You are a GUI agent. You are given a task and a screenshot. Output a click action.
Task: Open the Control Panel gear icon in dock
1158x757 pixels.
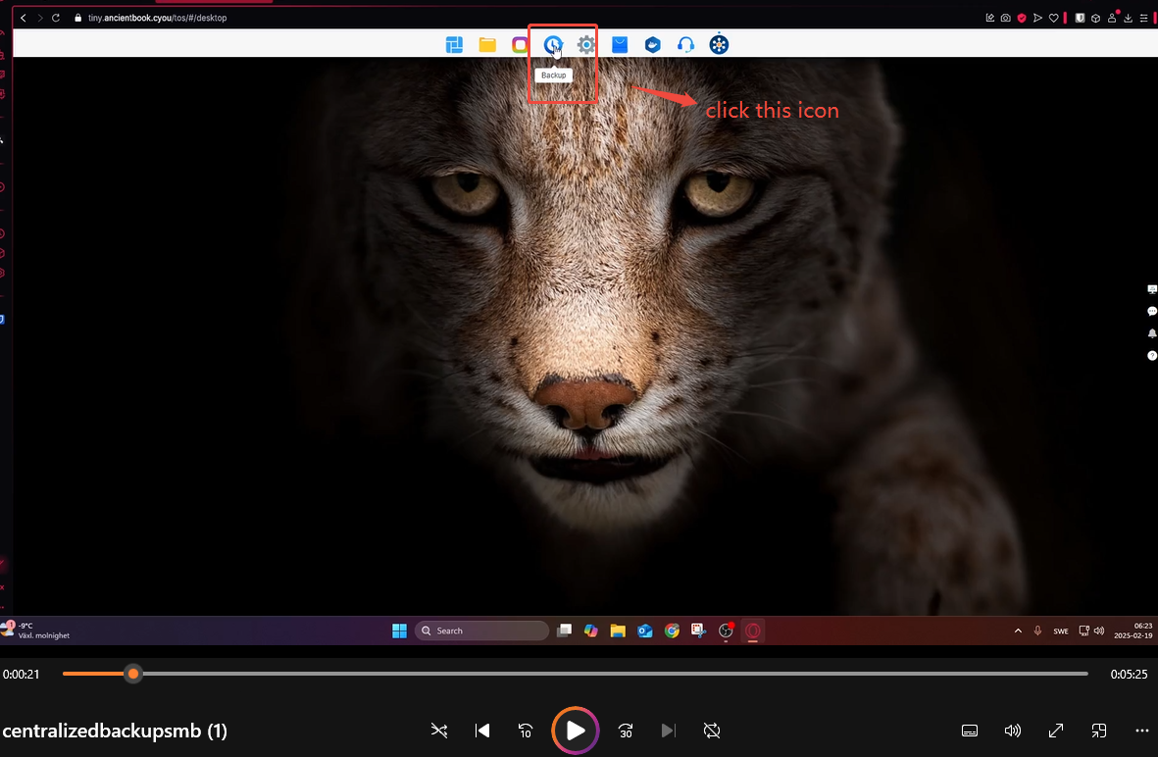point(586,45)
